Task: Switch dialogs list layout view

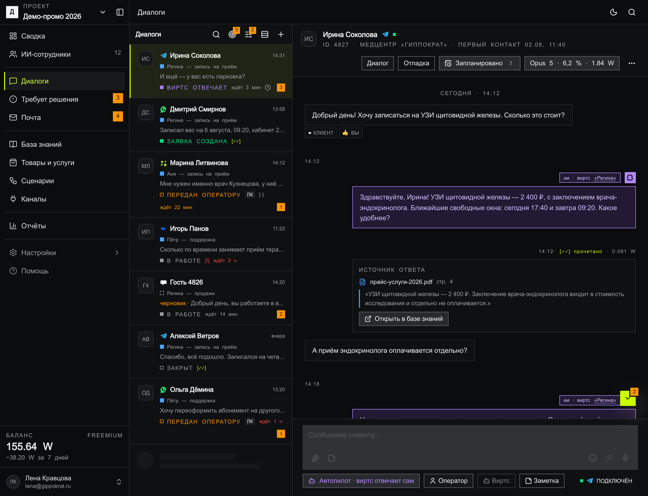Action: tap(265, 34)
